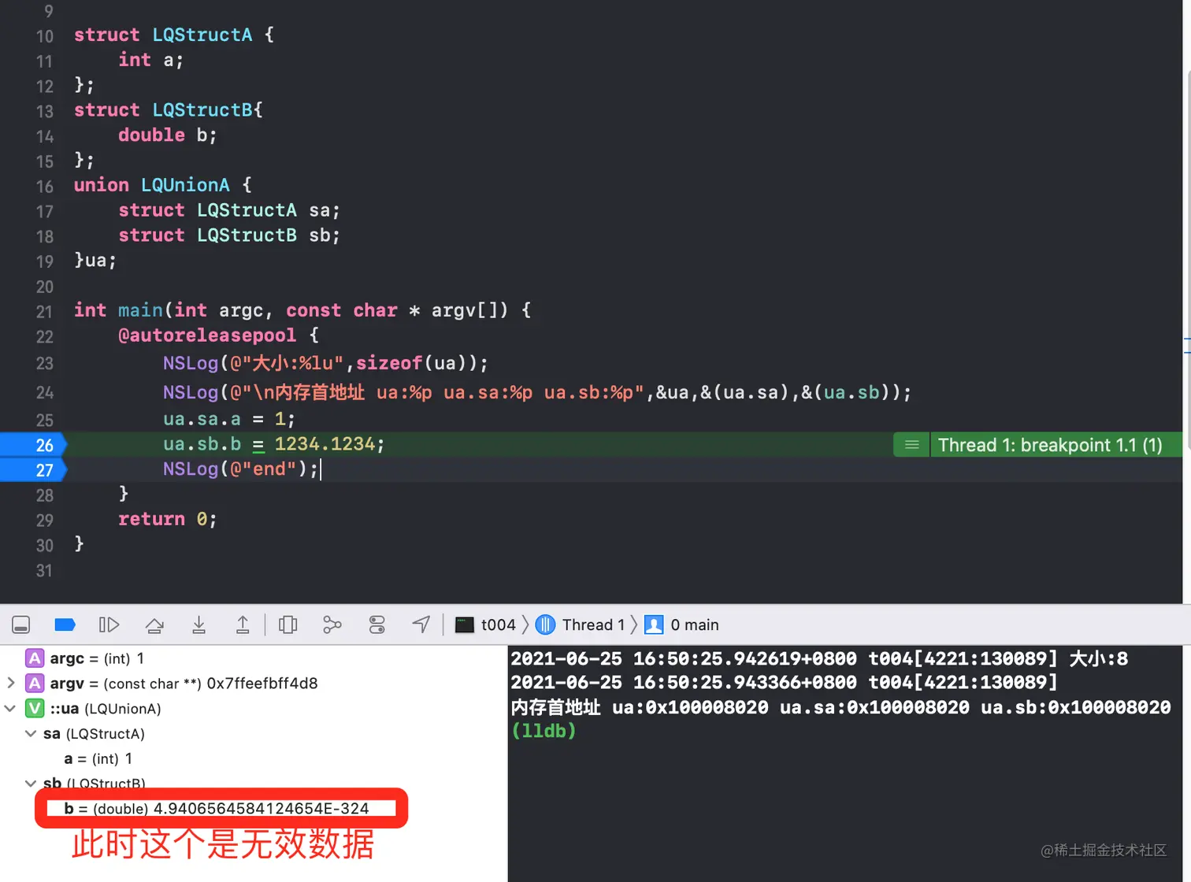Click the ua:0x100008020 console output
This screenshot has height=882, width=1191.
pyautogui.click(x=690, y=707)
